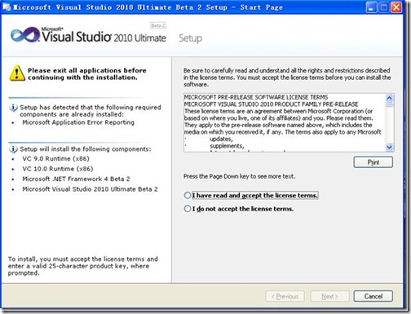The image size is (411, 314).
Task: Click inside the license terms text box
Action: pyautogui.click(x=285, y=122)
